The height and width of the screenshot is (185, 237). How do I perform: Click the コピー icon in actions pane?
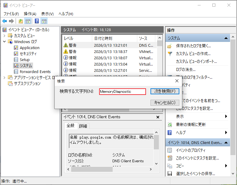click(170, 166)
